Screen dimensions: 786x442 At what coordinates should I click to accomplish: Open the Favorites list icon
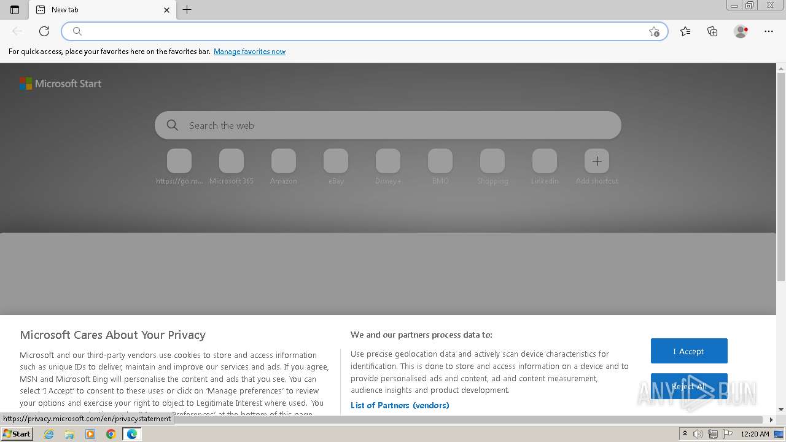tap(685, 31)
